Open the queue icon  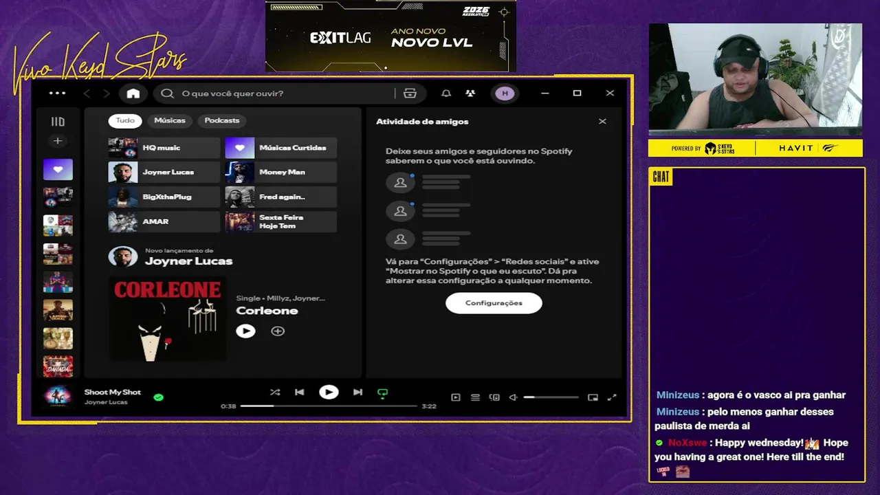click(475, 397)
